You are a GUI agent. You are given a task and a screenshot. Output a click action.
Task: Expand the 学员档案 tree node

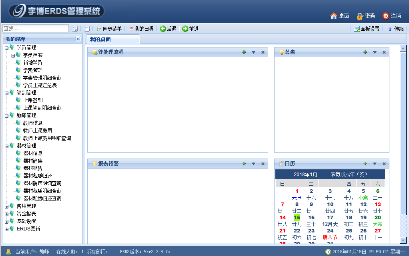click(13, 56)
